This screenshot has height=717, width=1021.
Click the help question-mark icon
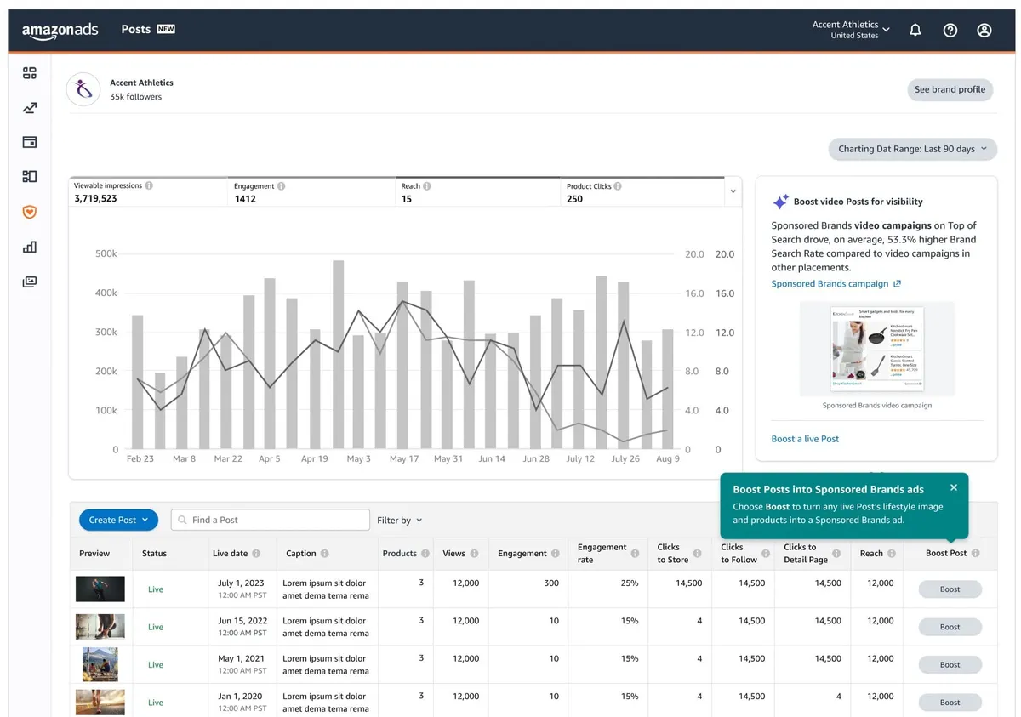950,30
